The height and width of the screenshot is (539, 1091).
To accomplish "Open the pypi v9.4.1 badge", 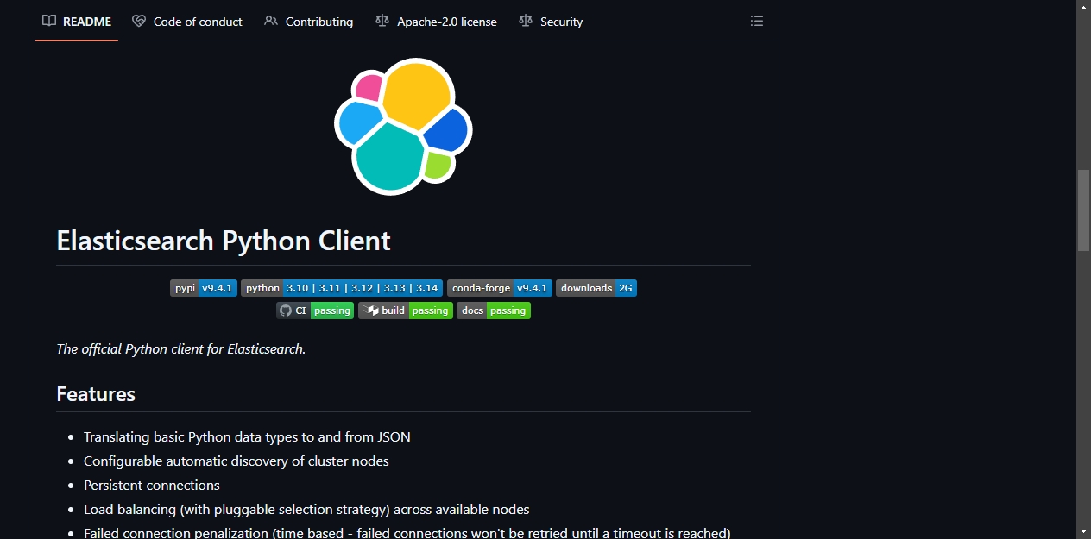I will [204, 288].
